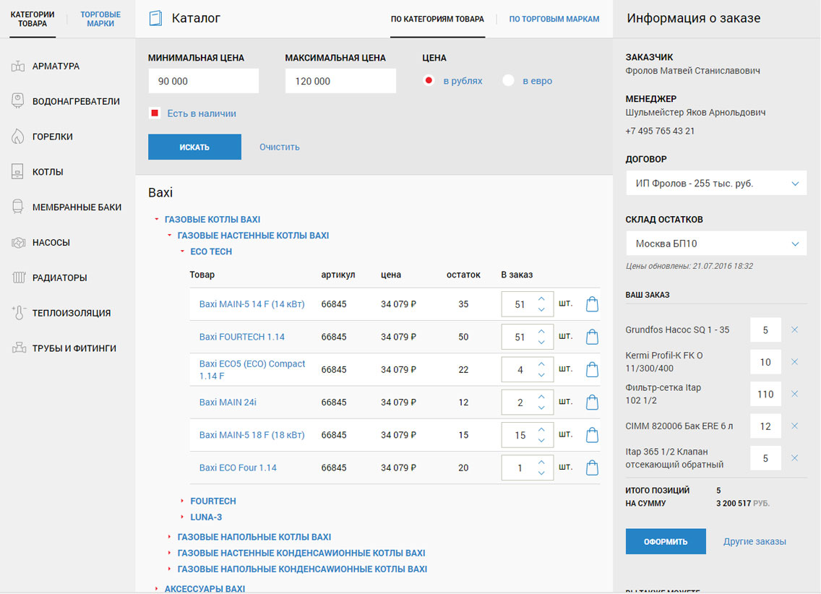
Task: Switch to Торговые марки sidebar tab
Action: point(100,19)
